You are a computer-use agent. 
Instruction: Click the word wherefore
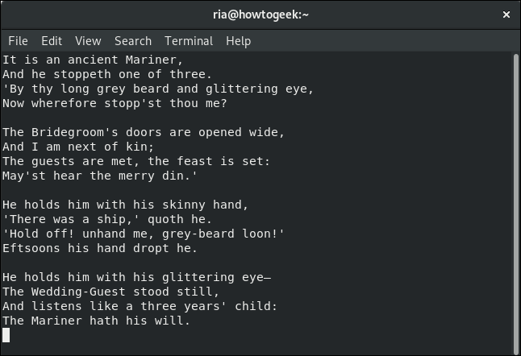(x=64, y=103)
